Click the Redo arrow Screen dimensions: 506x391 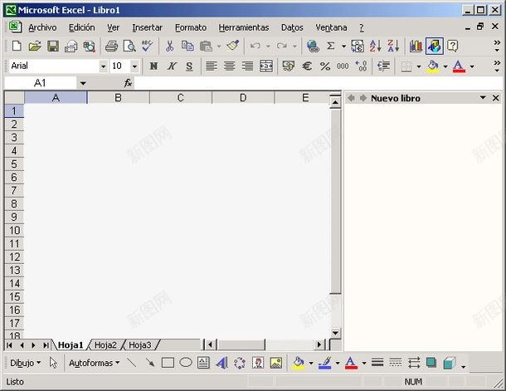tap(282, 46)
